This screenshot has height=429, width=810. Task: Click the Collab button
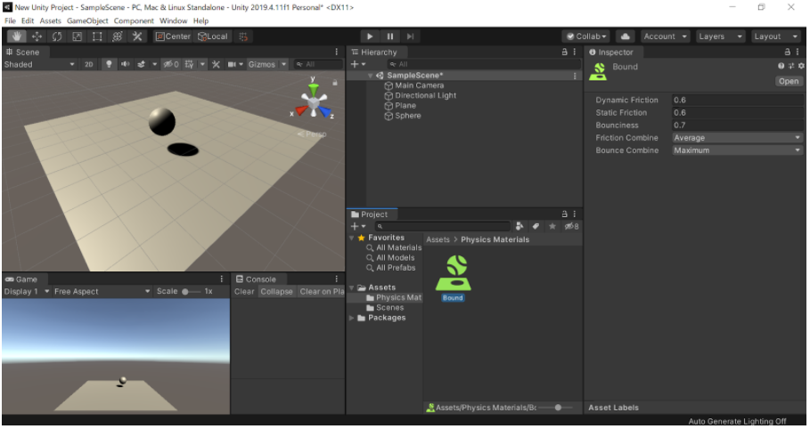tap(585, 36)
